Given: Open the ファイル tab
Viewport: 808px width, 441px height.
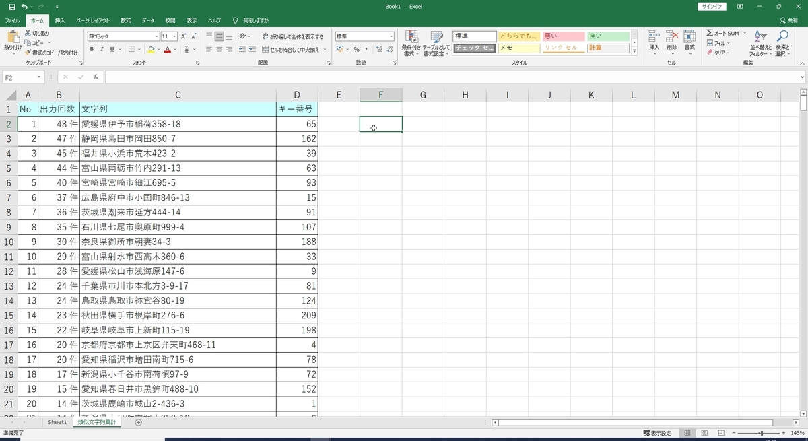Looking at the screenshot, I should pyautogui.click(x=12, y=20).
